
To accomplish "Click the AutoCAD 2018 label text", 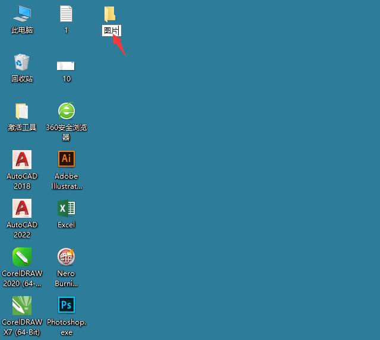I will point(22,181).
